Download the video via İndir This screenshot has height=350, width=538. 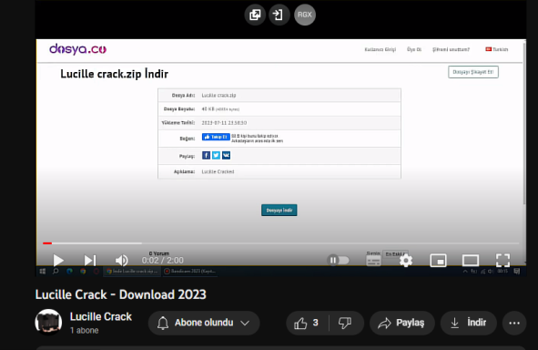click(468, 323)
